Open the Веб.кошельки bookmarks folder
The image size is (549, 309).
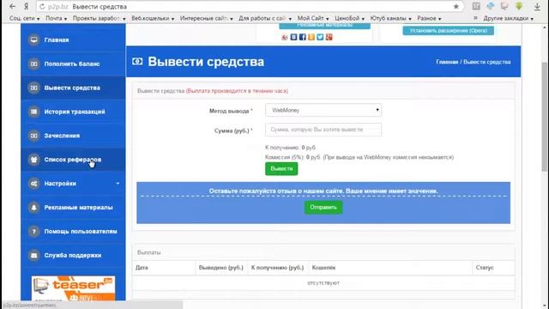click(153, 18)
